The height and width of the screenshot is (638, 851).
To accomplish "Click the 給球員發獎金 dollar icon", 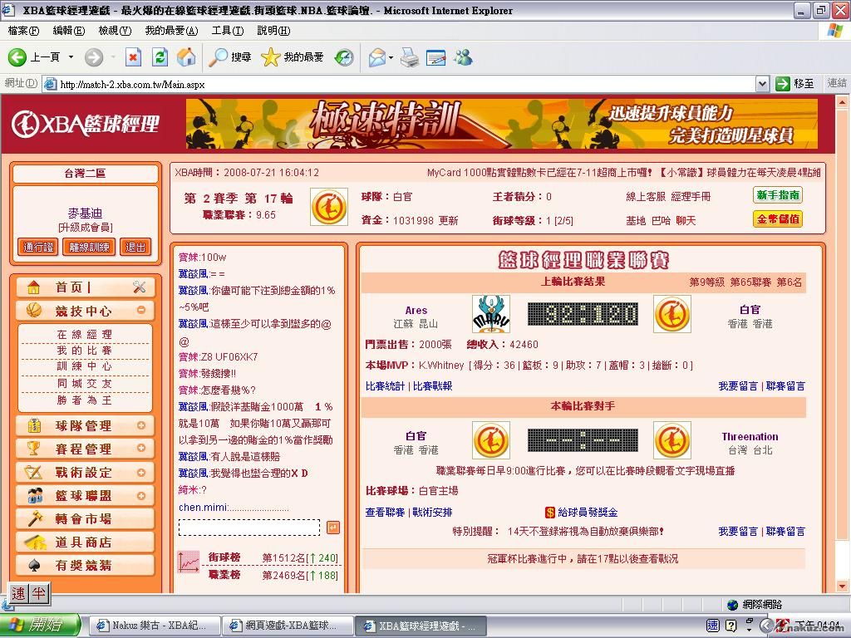I will click(549, 513).
